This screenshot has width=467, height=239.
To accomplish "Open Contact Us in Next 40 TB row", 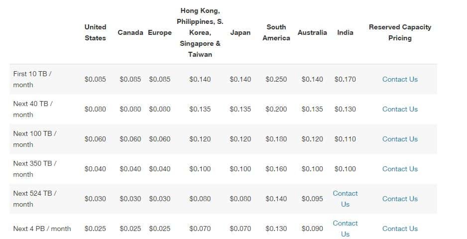I will pyautogui.click(x=400, y=109).
